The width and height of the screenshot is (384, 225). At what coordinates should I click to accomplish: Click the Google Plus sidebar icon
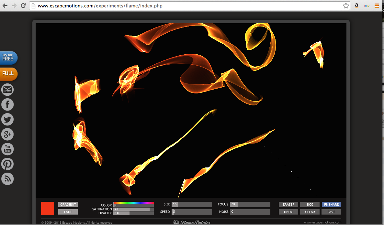point(7,134)
